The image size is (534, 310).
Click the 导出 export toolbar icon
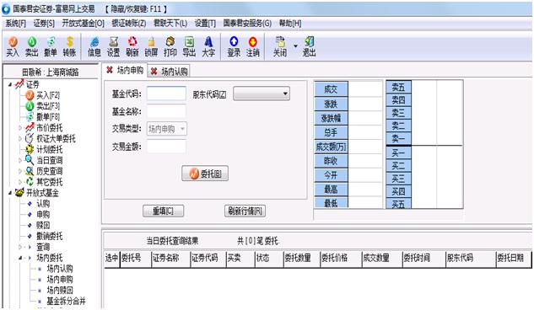click(189, 46)
